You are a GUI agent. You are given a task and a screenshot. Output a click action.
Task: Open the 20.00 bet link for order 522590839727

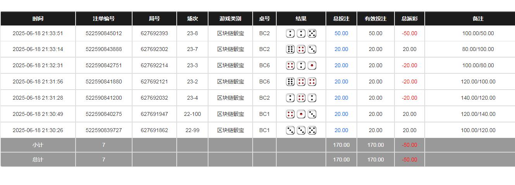[341, 131]
